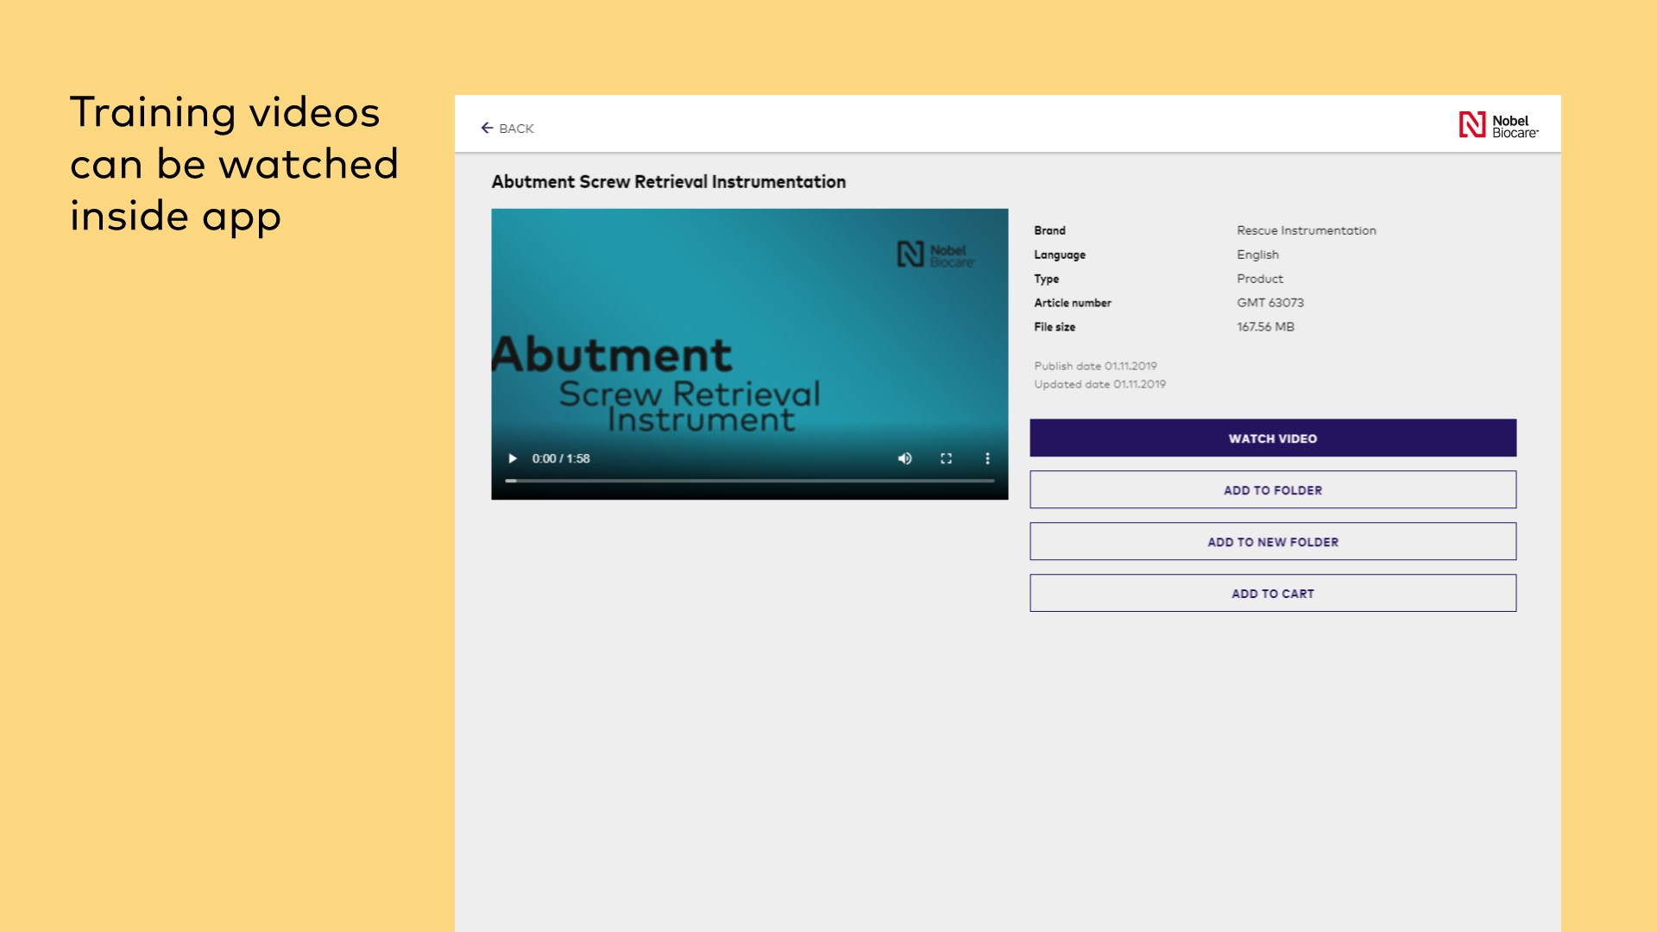
Task: Click the 0:00 / 1:58 time display
Action: tap(561, 458)
